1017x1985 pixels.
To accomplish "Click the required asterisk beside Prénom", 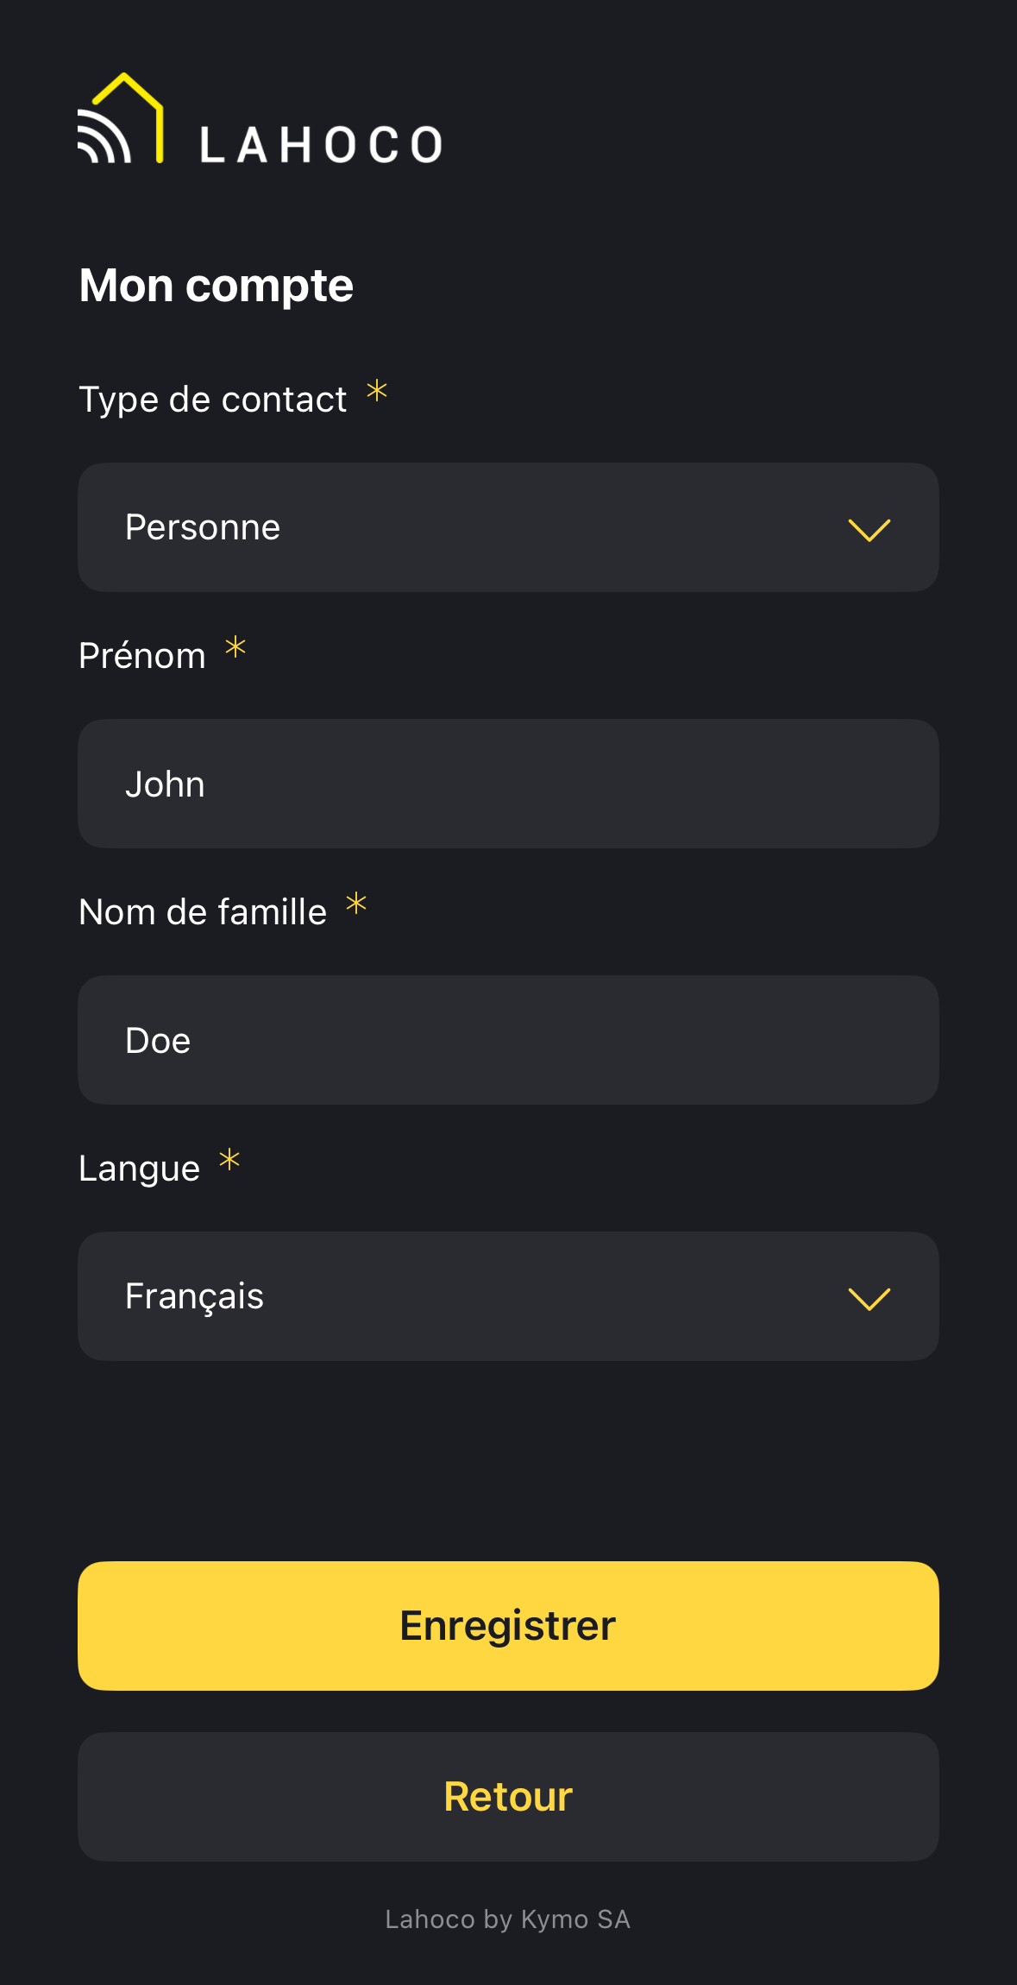I will (235, 647).
